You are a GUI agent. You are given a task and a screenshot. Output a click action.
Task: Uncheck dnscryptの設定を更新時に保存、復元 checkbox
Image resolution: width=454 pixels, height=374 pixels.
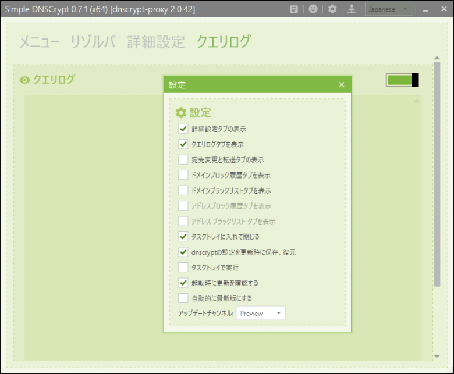(183, 252)
